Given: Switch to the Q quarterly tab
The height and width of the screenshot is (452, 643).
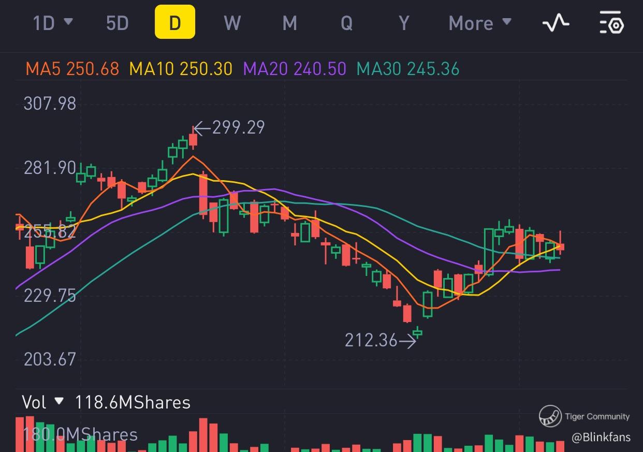Looking at the screenshot, I should click(346, 23).
